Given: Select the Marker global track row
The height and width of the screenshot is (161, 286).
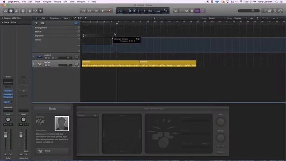Looking at the screenshot, I should [x=56, y=32].
